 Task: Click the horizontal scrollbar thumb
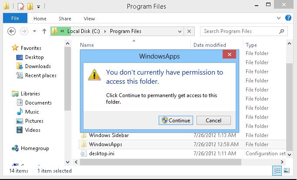[x=160, y=162]
